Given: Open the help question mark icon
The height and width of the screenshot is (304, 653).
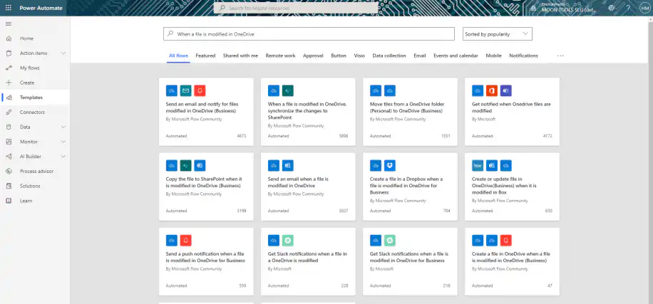Looking at the screenshot, I should pos(628,8).
